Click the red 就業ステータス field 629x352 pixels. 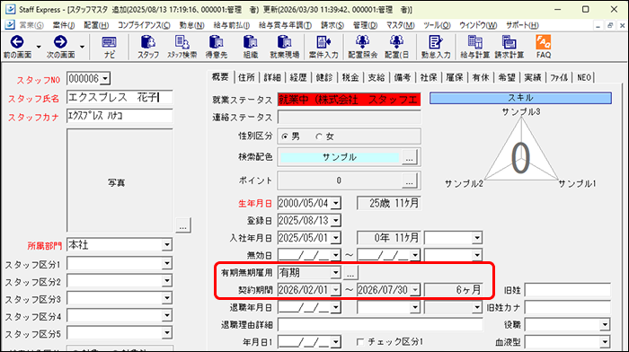349,100
